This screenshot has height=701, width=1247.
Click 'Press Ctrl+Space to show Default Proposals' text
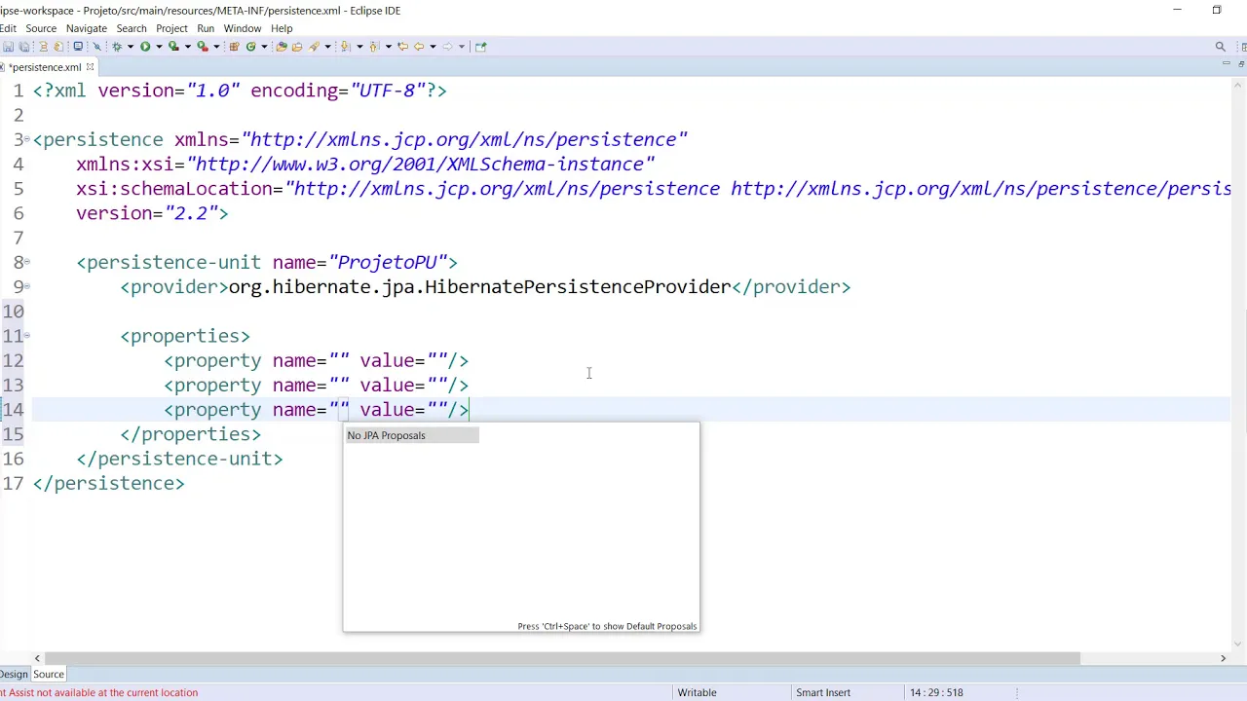(x=607, y=626)
